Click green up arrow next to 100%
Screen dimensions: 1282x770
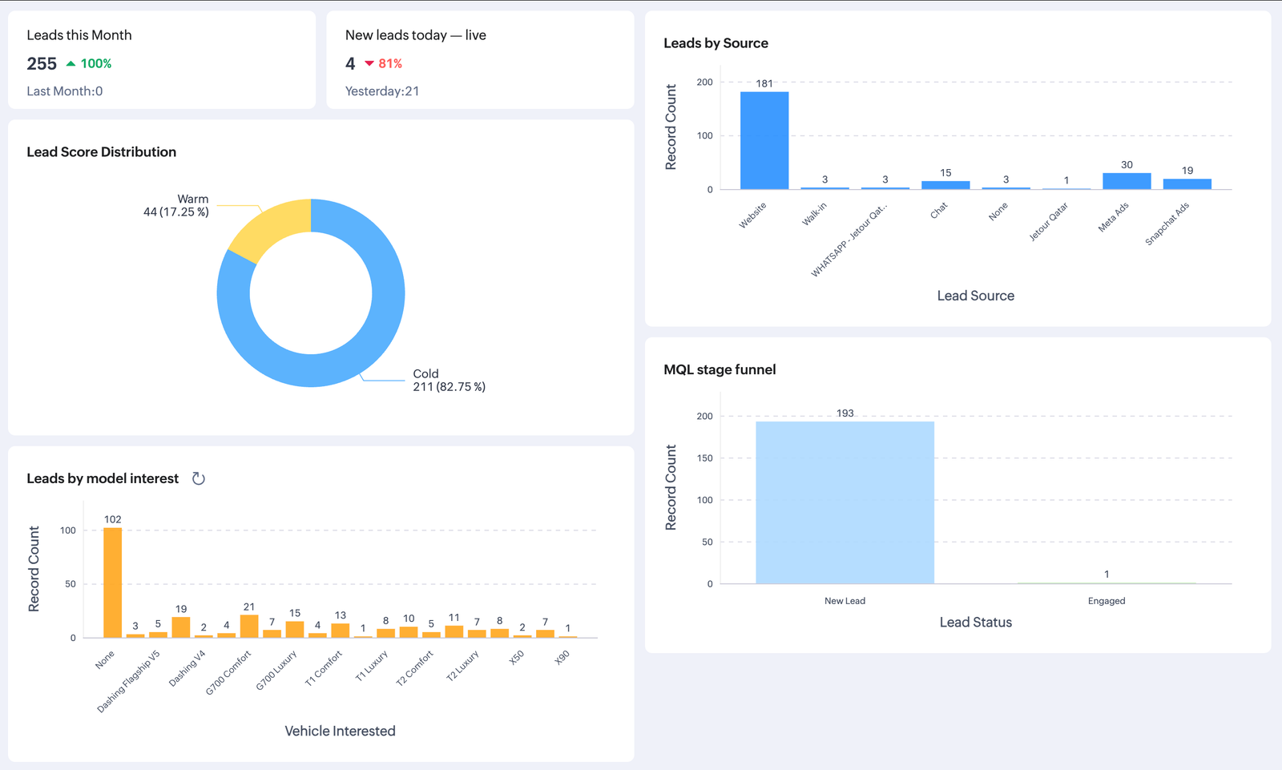point(71,63)
